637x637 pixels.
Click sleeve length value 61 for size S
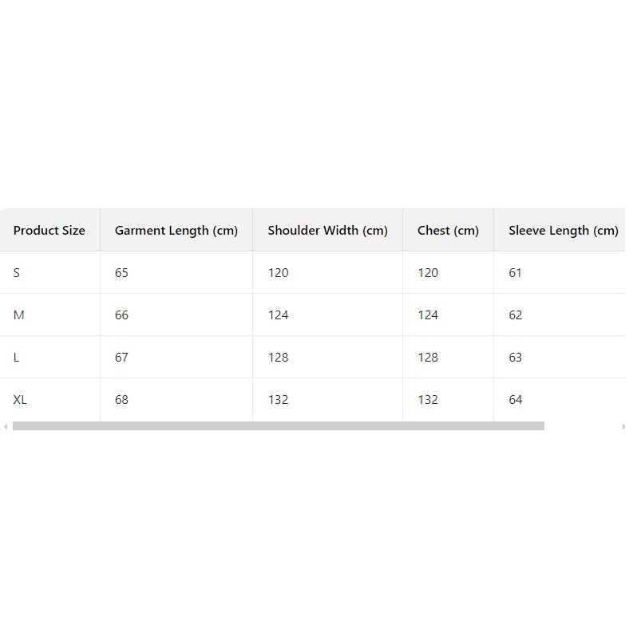tap(515, 273)
